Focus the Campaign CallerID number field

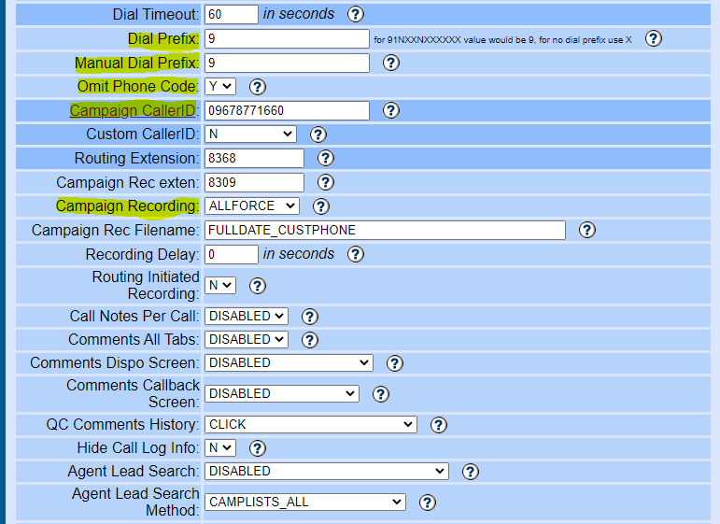pyautogui.click(x=287, y=110)
